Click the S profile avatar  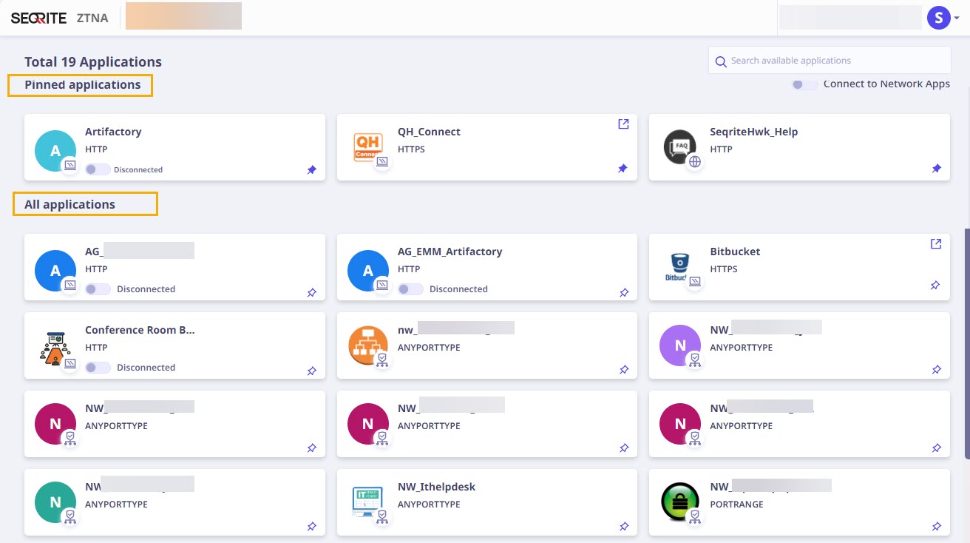(x=939, y=16)
